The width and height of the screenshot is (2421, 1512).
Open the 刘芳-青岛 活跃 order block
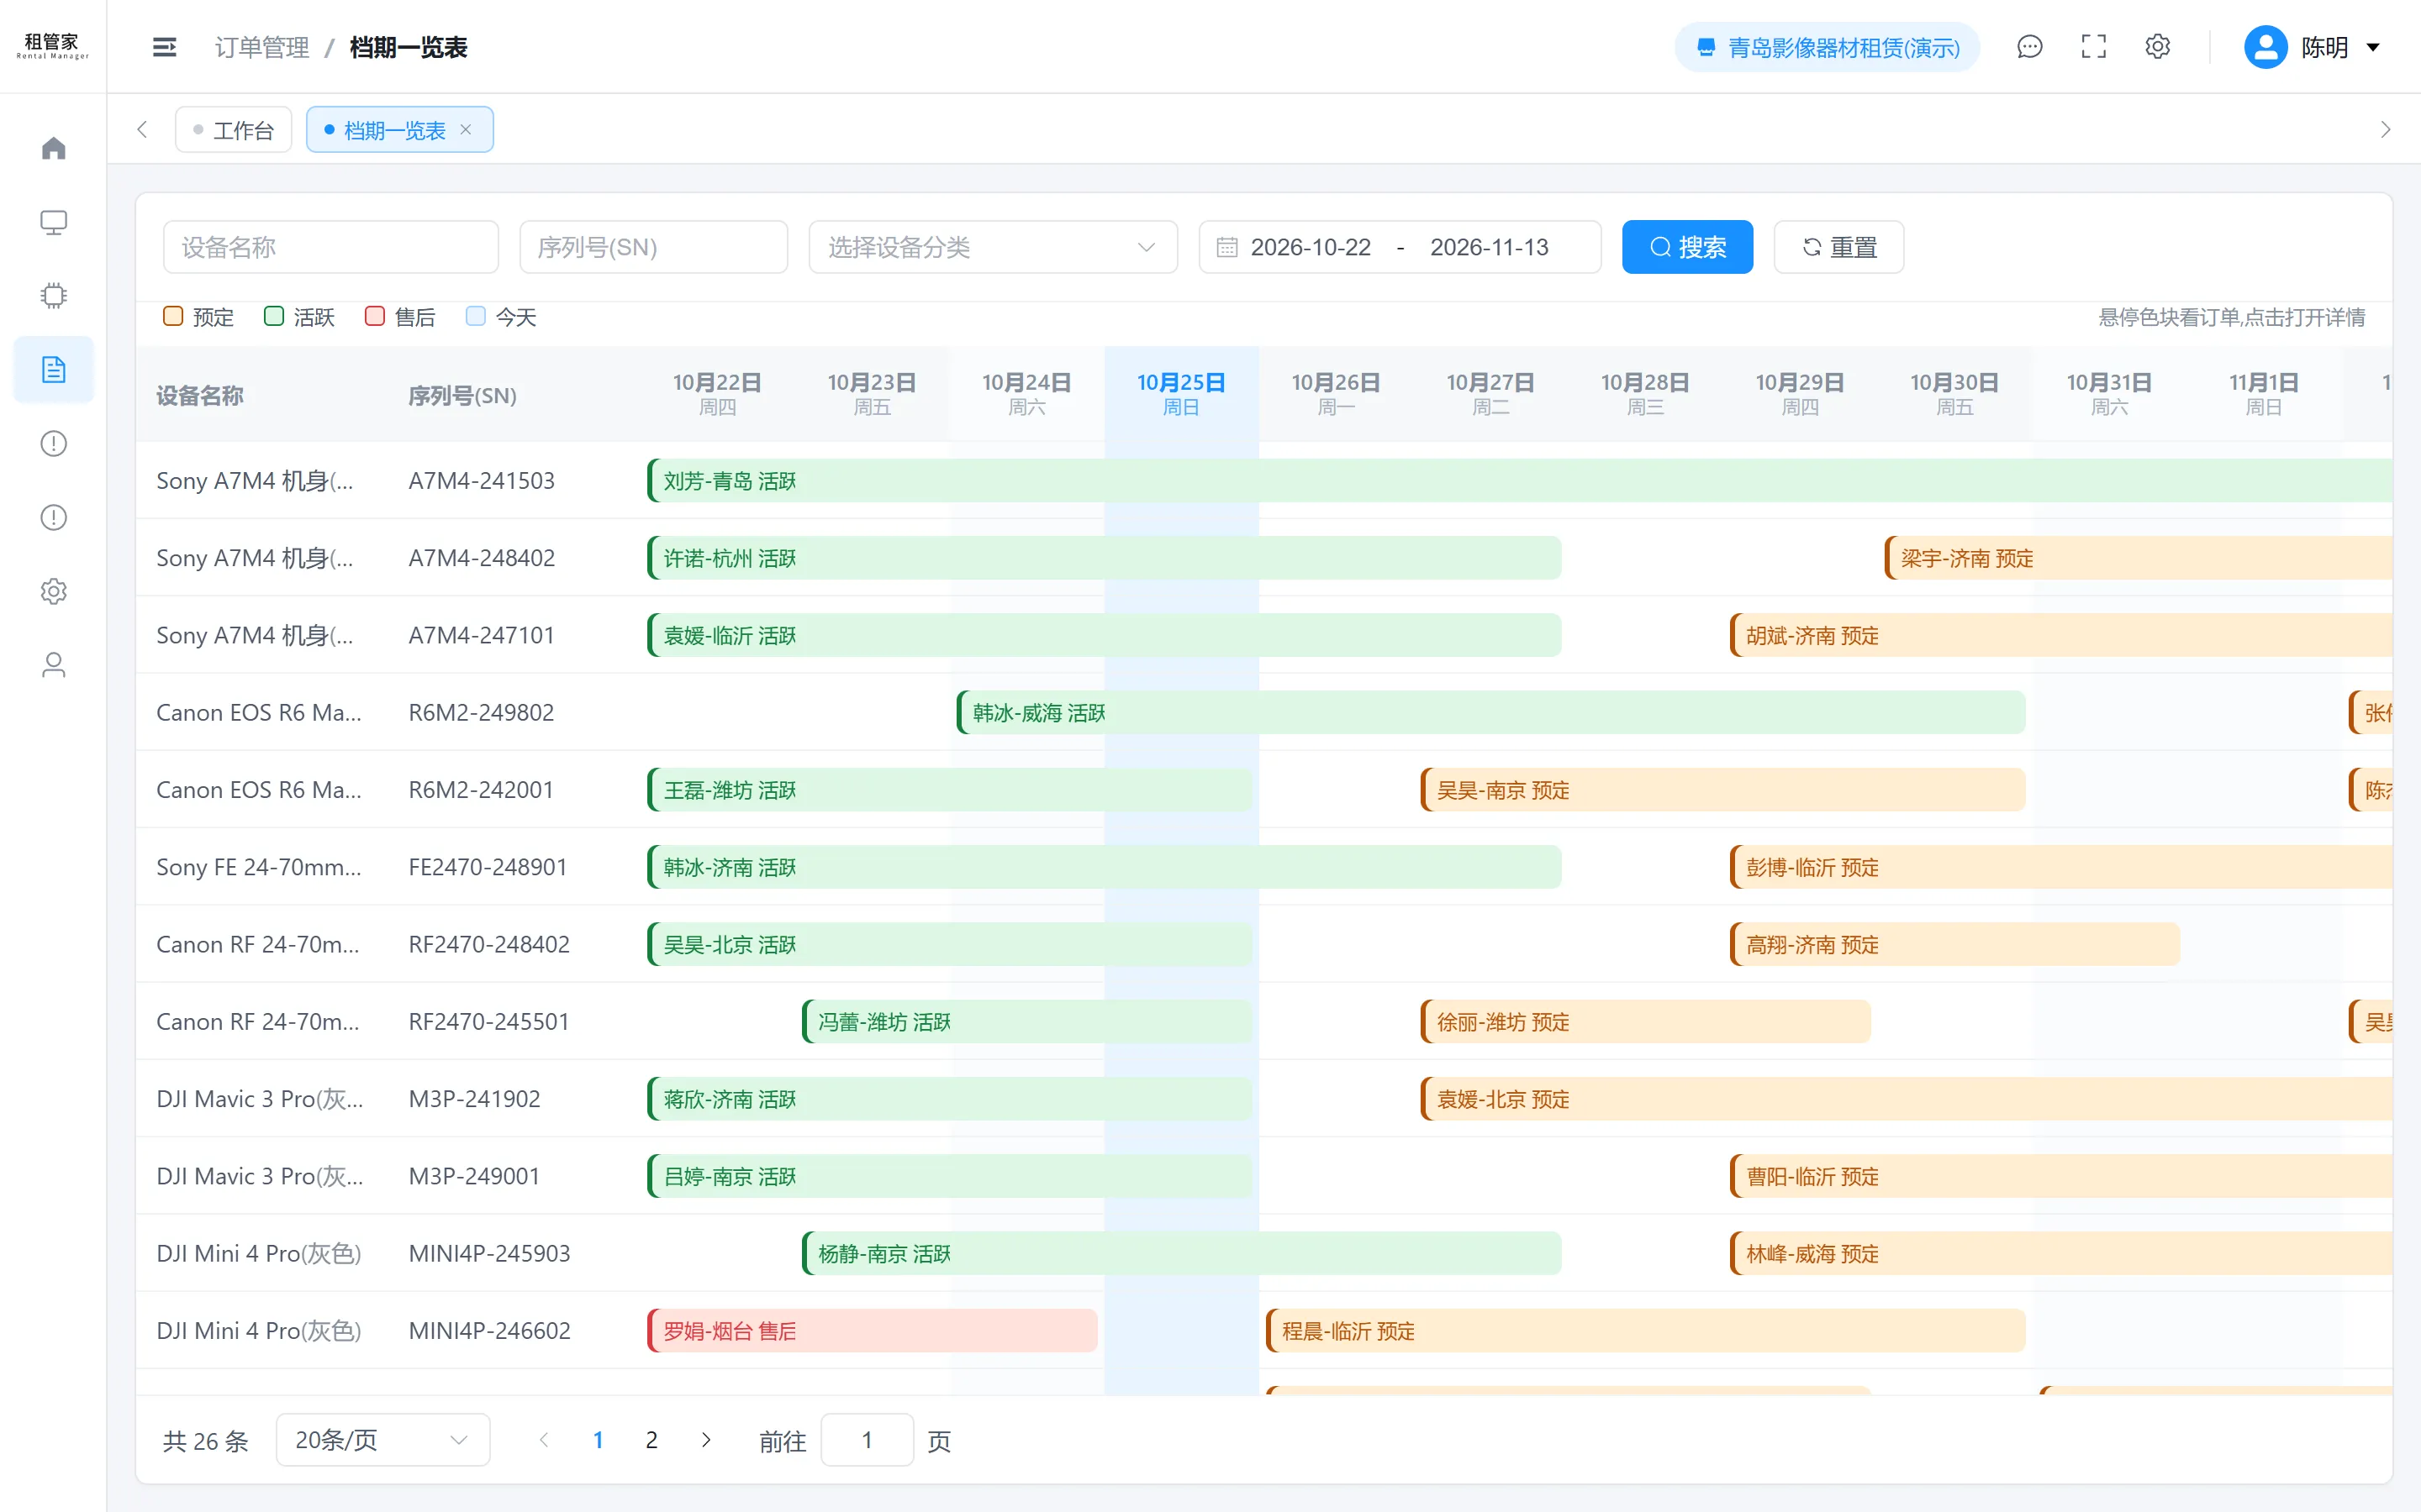1520,481
